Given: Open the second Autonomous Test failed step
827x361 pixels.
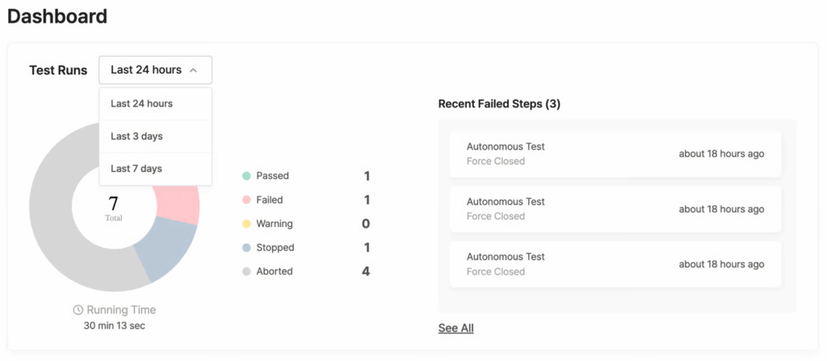Looking at the screenshot, I should 615,209.
